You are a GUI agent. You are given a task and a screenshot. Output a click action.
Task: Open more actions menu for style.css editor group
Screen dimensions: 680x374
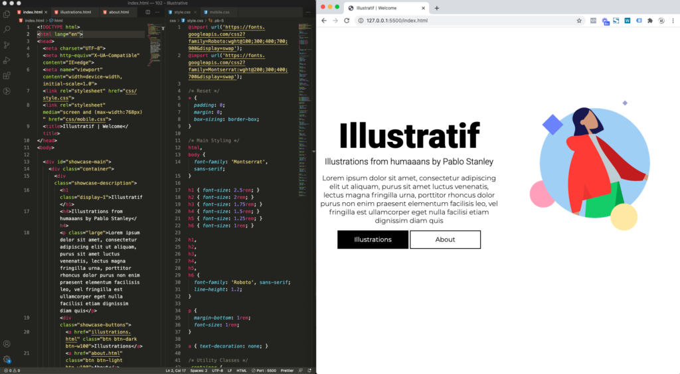[x=308, y=12]
